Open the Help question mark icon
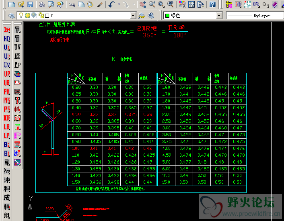 212,4
